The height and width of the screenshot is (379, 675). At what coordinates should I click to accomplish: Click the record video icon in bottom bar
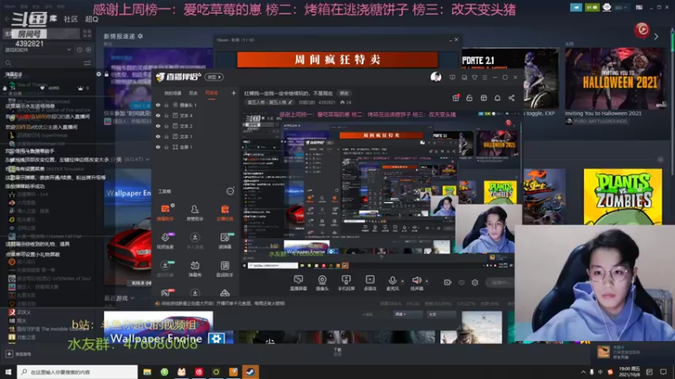click(447, 282)
